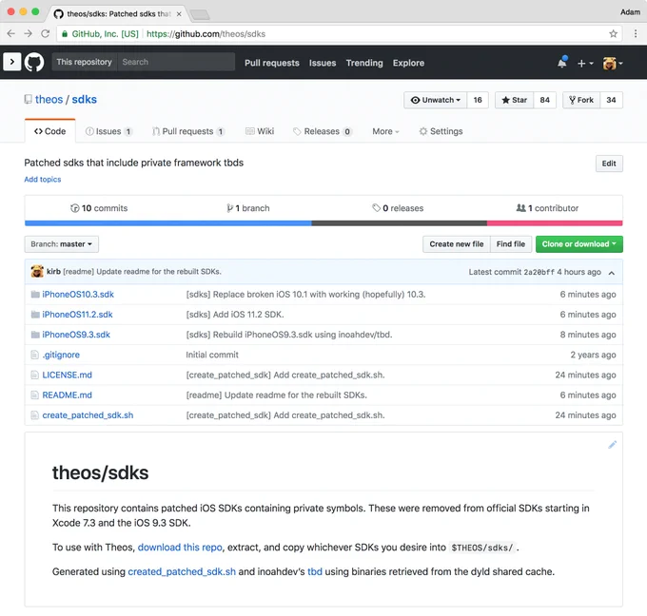The image size is (647, 616).
Task: Click the This repository search scope
Action: (84, 62)
